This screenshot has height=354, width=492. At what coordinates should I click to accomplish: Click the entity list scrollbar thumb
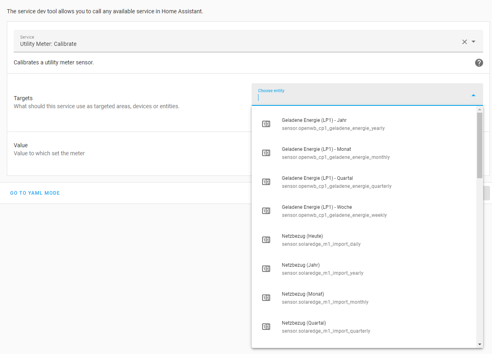click(x=480, y=145)
